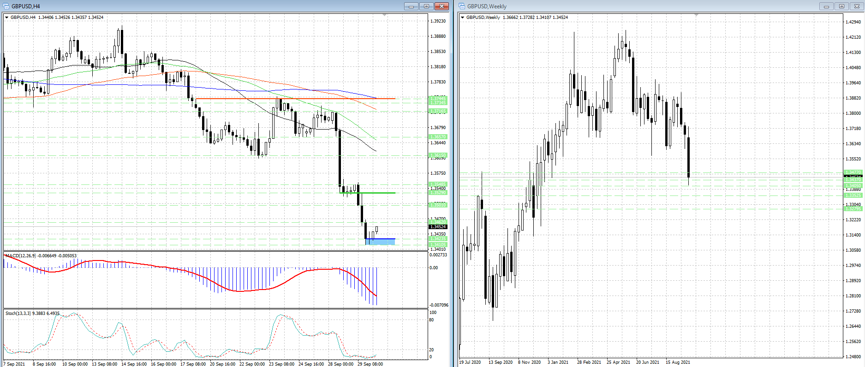Minimize the GBPUSD,H4 chart window
865x367 pixels.
(x=411, y=6)
